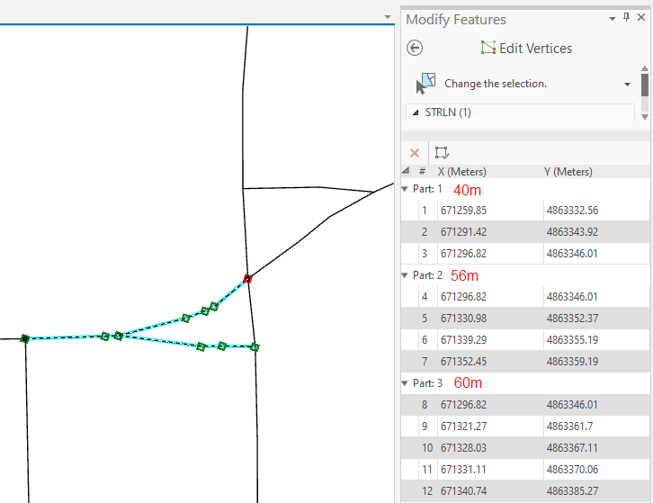Click Y value 4863370.06
The image size is (653, 503).
pos(572,470)
